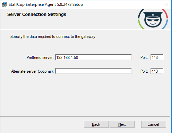Click the "Alternate server (optional):" label

(32, 71)
